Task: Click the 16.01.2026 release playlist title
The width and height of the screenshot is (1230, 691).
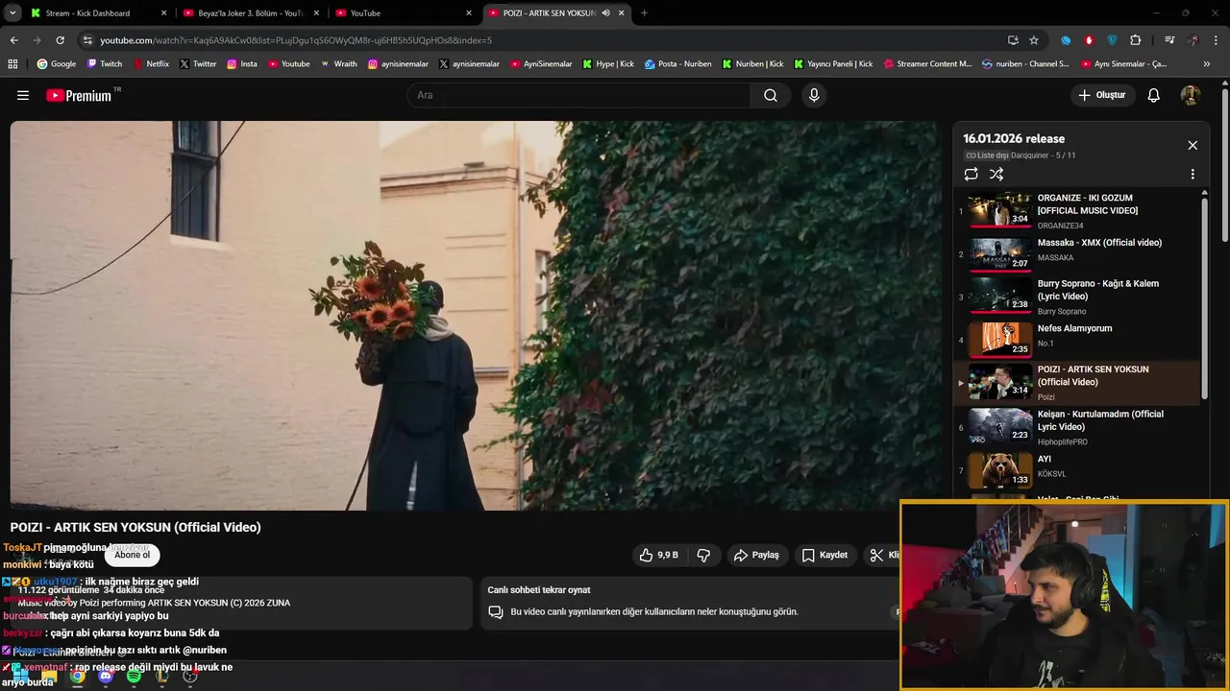Action: click(1014, 138)
